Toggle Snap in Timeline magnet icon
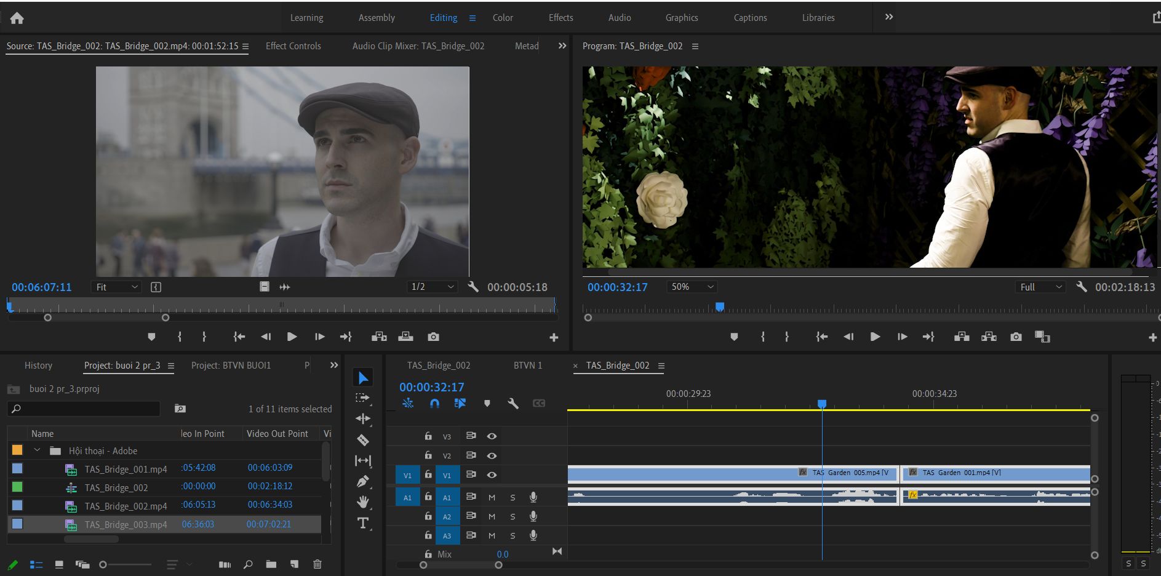The image size is (1161, 576). click(434, 404)
